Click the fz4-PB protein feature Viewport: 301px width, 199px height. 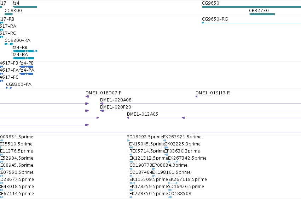pyautogui.click(x=26, y=67)
